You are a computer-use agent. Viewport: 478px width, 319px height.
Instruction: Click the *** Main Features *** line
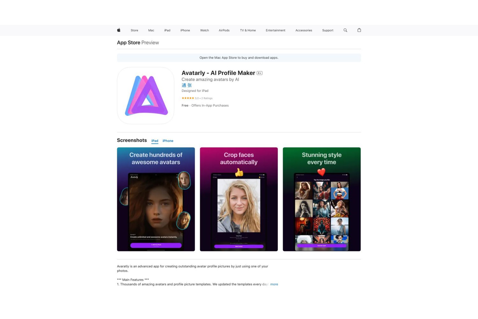(133, 280)
